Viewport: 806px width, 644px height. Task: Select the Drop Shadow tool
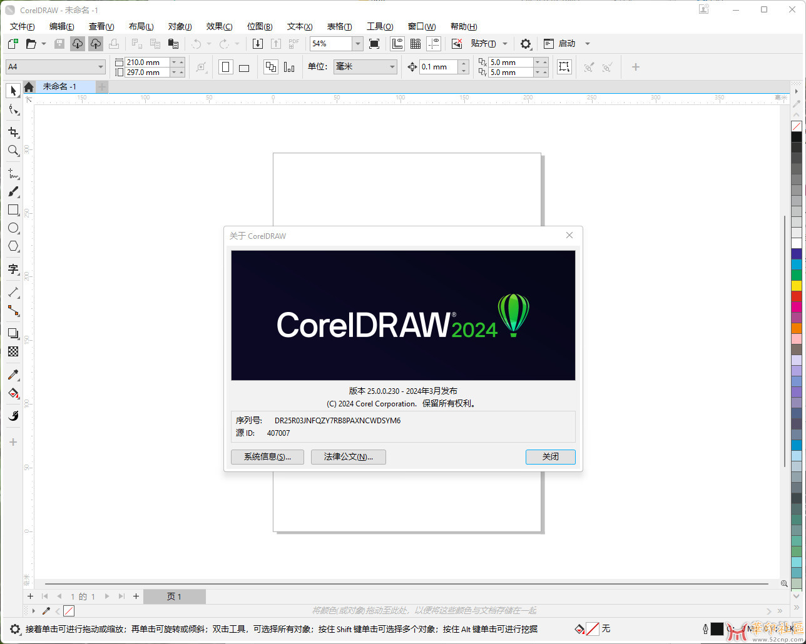[13, 333]
